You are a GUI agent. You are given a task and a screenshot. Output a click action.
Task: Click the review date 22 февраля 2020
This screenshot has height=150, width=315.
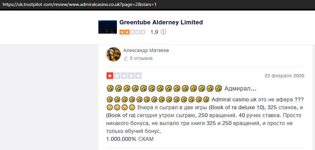[x=284, y=76]
